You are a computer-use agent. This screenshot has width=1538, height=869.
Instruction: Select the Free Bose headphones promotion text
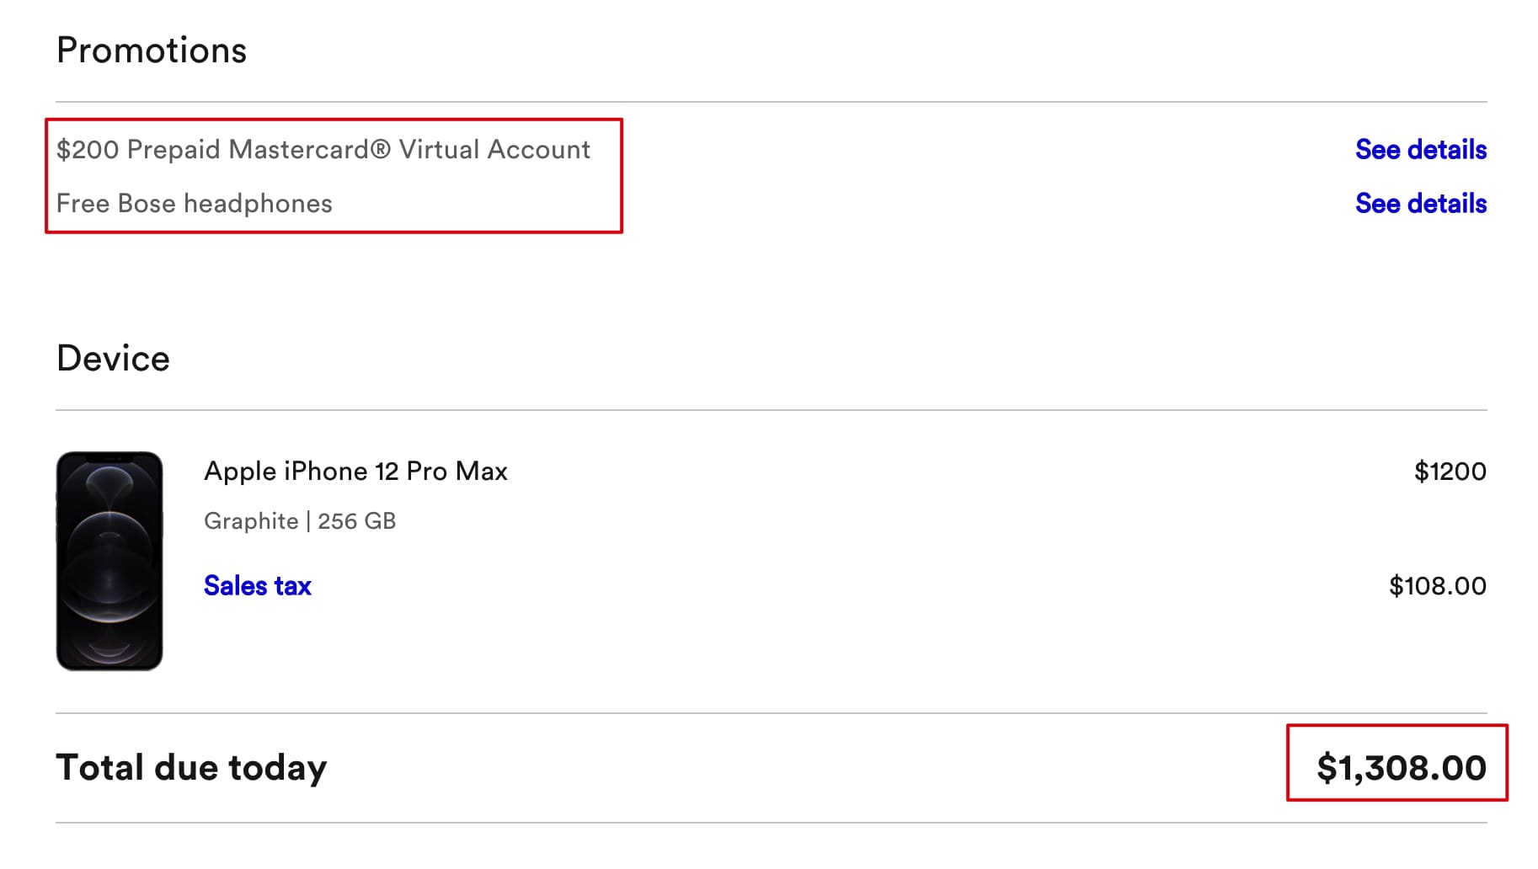194,204
